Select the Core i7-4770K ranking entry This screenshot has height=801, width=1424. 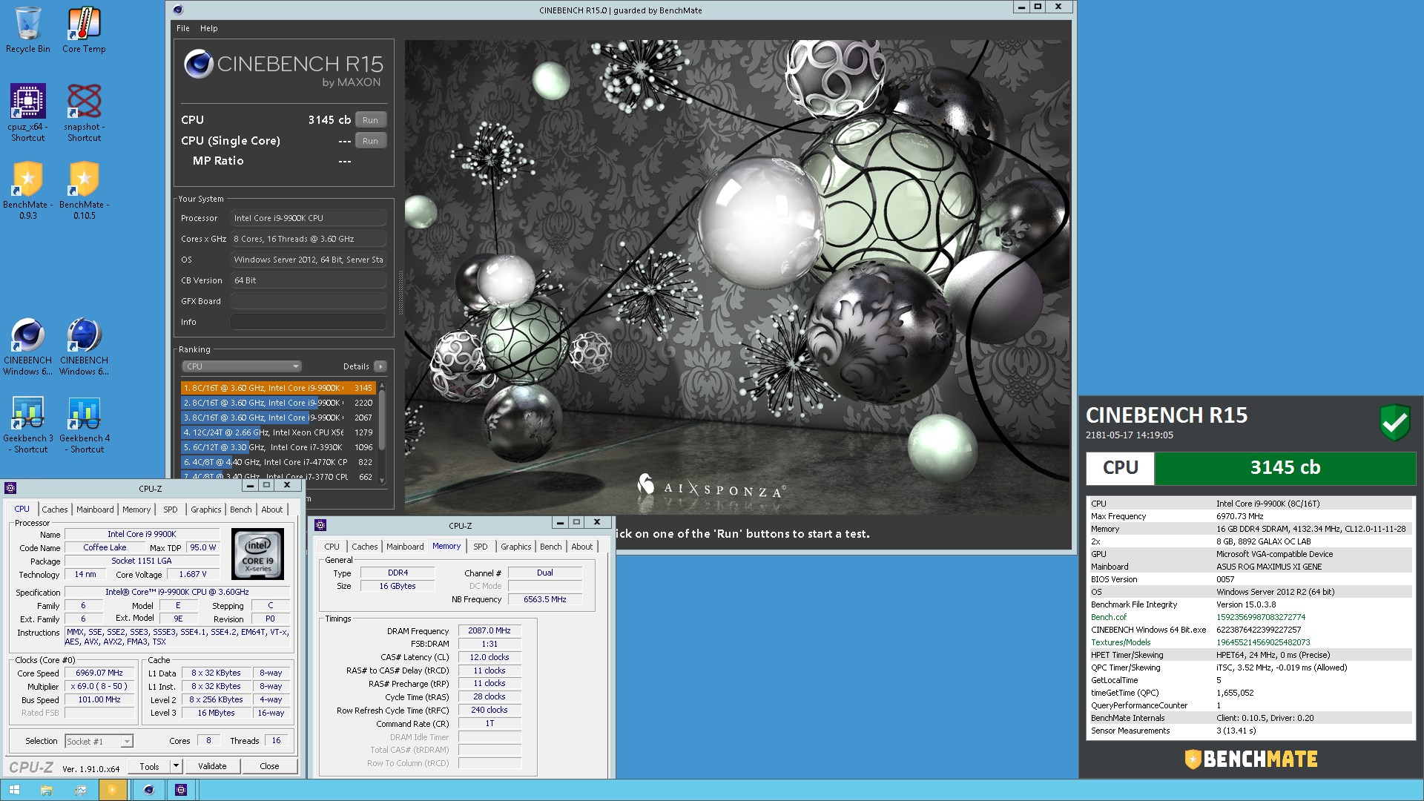coord(277,462)
